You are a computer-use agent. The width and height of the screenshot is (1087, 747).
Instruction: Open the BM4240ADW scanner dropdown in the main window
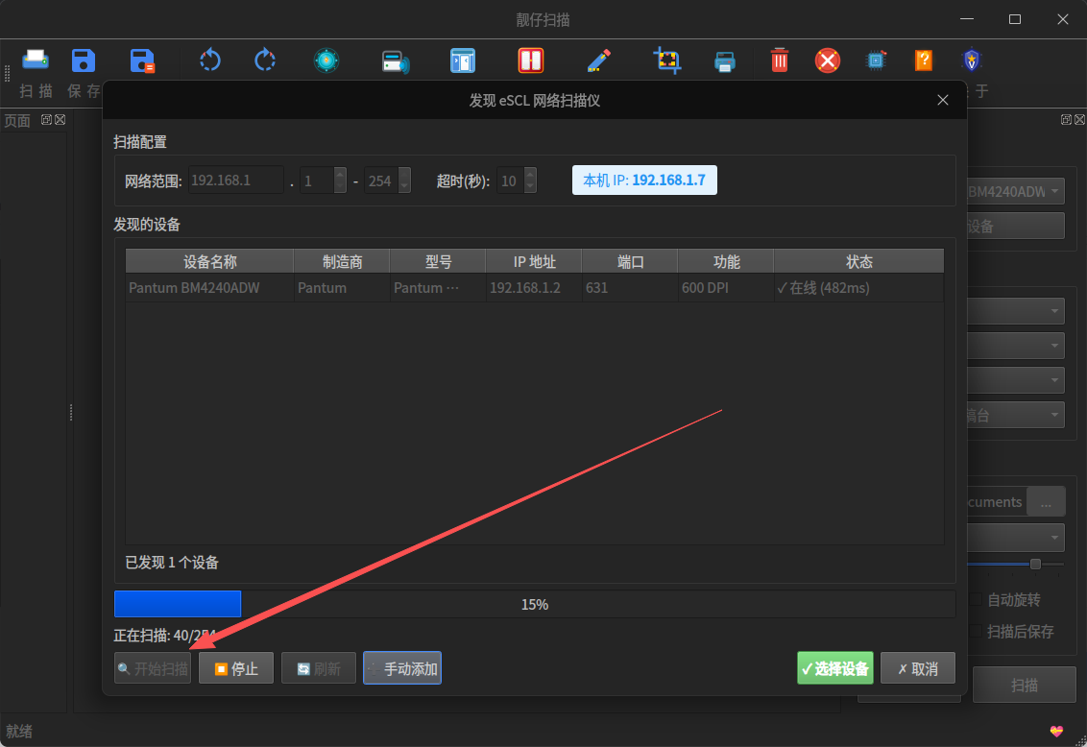[1016, 191]
